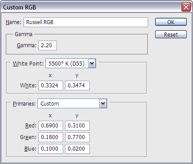Screen dimensions: 193x164
Task: Select the Blue y field 0.0200
Action: click(77, 149)
